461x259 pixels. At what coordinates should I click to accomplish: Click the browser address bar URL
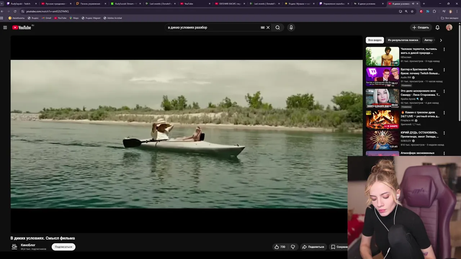48,11
